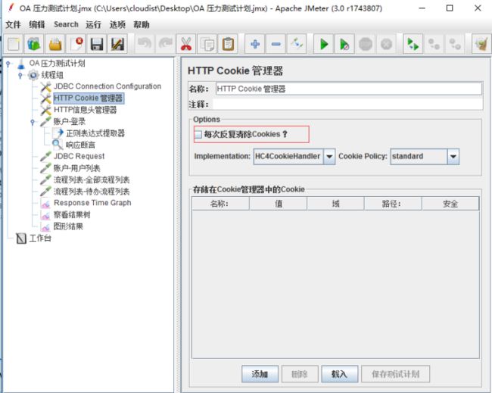Select the 账户-登录 tree label
The image size is (492, 393).
(70, 122)
